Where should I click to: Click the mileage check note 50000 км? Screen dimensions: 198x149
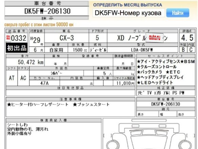point(39,24)
